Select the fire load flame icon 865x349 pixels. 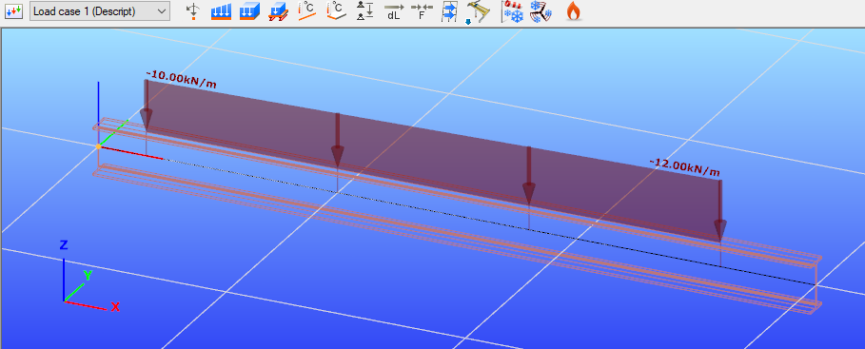[574, 11]
